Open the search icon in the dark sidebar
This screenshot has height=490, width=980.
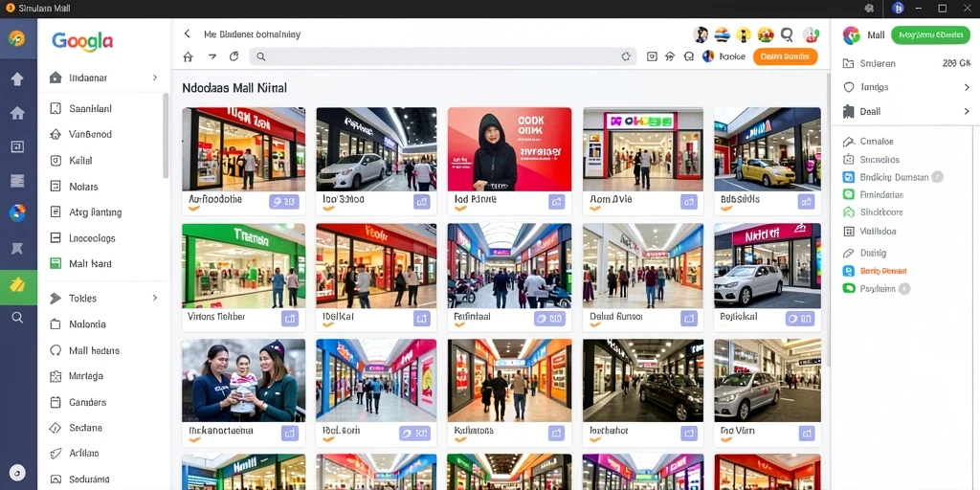[x=17, y=318]
